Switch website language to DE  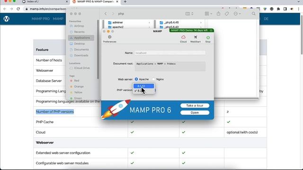tap(266, 19)
